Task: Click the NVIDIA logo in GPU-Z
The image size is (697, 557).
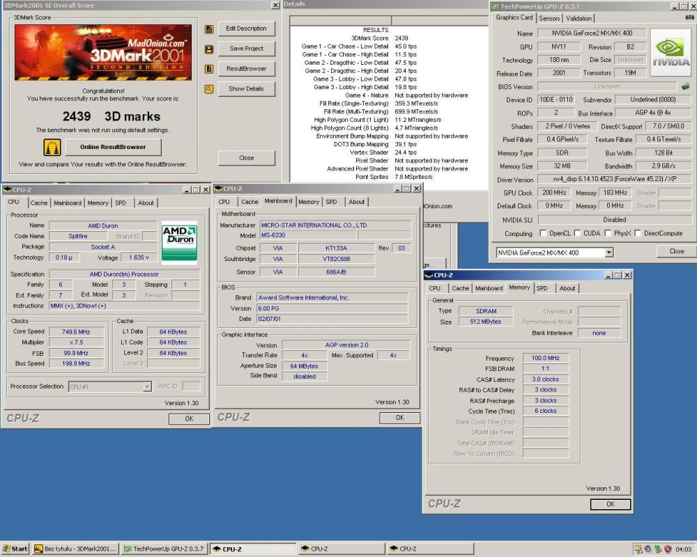Action: click(672, 50)
